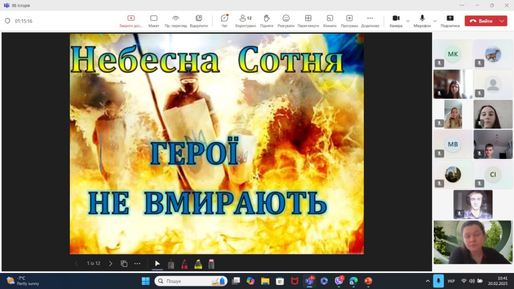Image resolution: width=514 pixels, height=289 pixels.
Task: Show the participants list
Action: click(245, 21)
